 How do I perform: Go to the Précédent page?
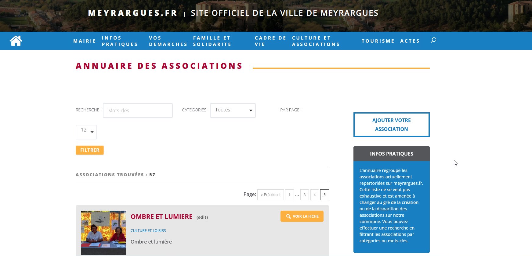click(270, 195)
